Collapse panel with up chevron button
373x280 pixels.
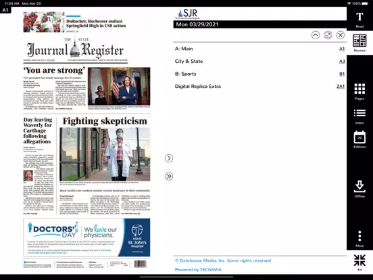click(316, 35)
